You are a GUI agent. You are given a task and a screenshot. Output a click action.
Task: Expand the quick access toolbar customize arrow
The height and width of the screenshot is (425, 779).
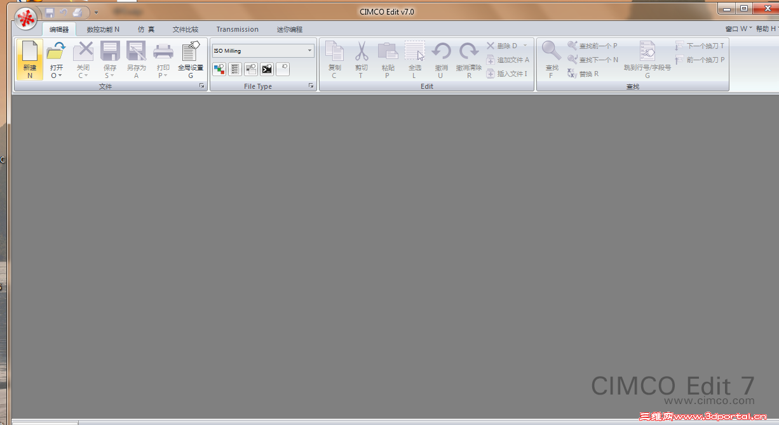96,12
